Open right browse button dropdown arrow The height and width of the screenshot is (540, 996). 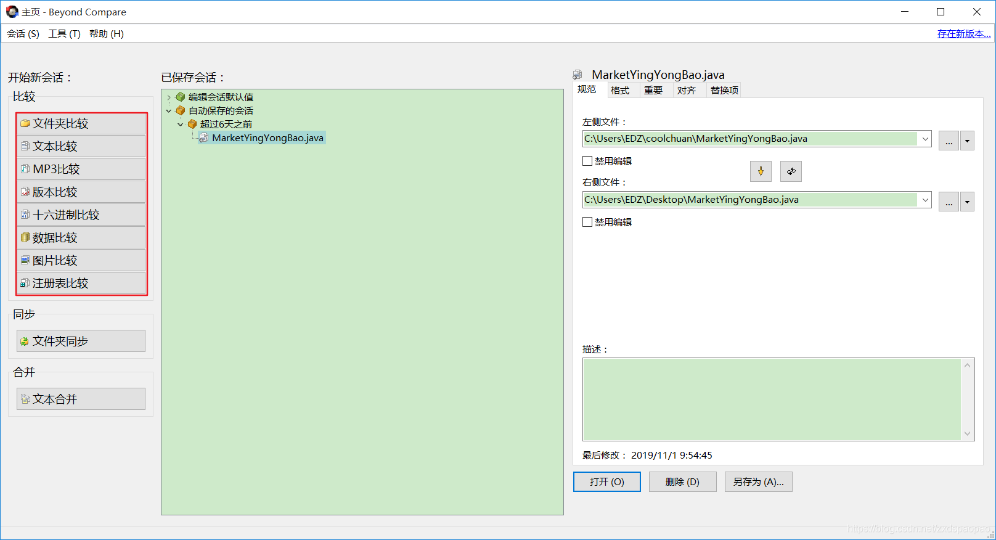(x=967, y=202)
